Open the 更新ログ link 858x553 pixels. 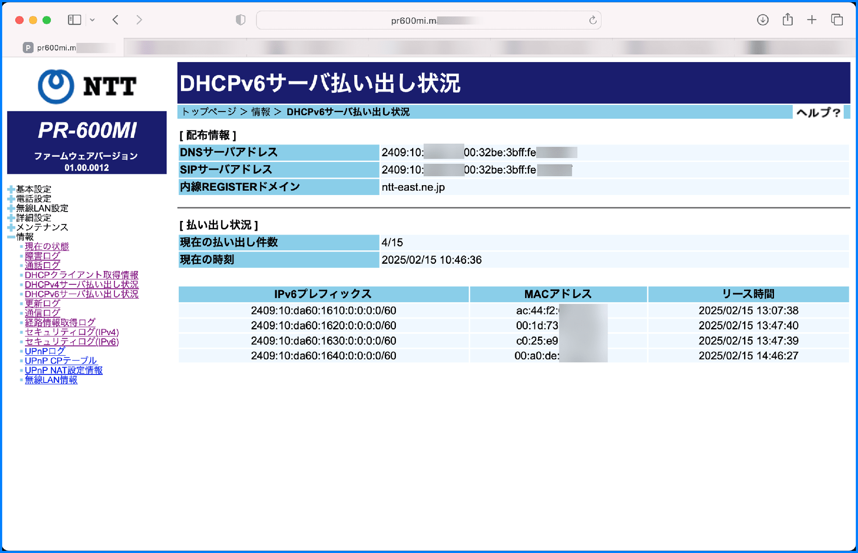[42, 304]
